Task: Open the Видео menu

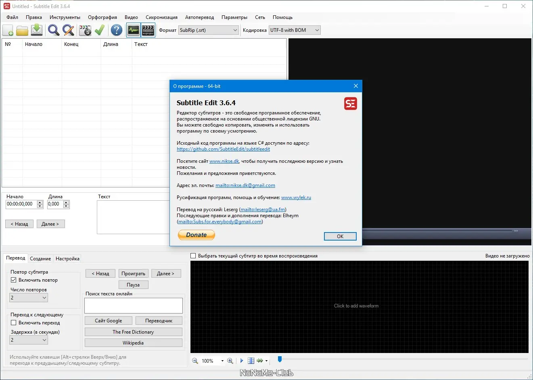Action: (131, 17)
